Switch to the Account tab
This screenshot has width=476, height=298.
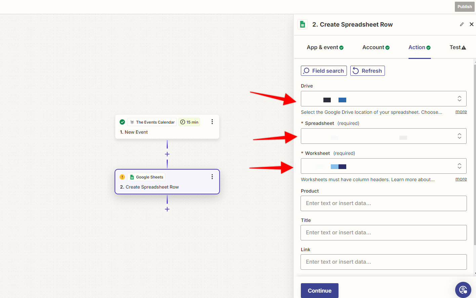[373, 47]
